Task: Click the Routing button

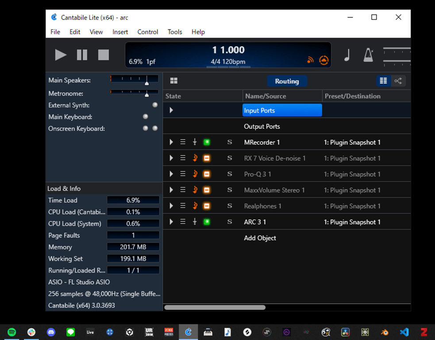Action: pos(287,81)
